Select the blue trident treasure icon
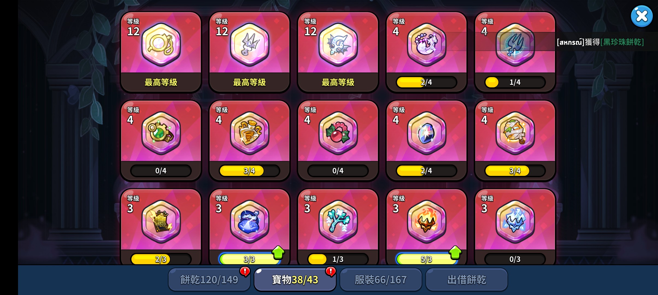The width and height of the screenshot is (658, 295). click(515, 45)
